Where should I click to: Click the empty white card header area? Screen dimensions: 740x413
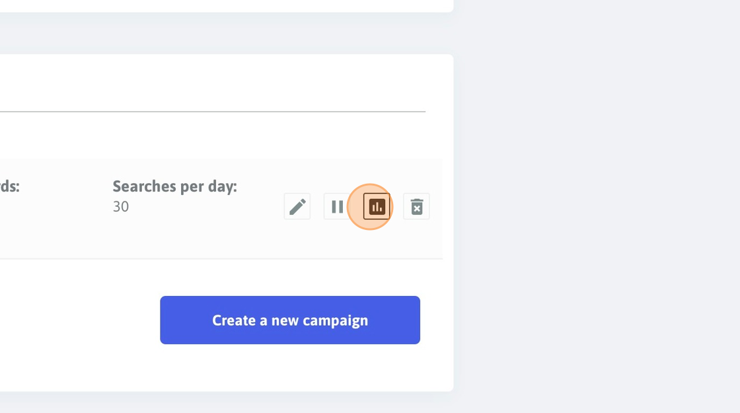click(212, 83)
